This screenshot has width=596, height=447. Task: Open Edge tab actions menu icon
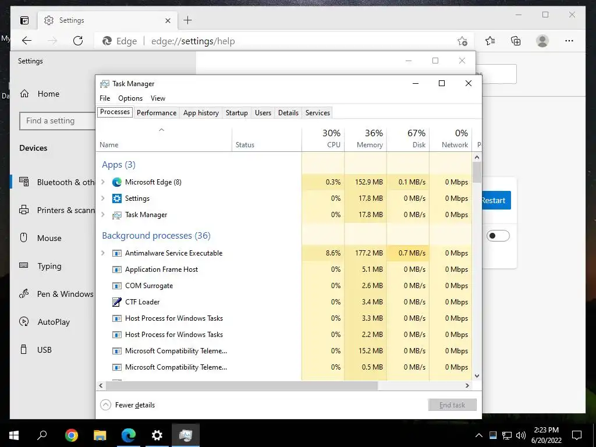(x=24, y=20)
